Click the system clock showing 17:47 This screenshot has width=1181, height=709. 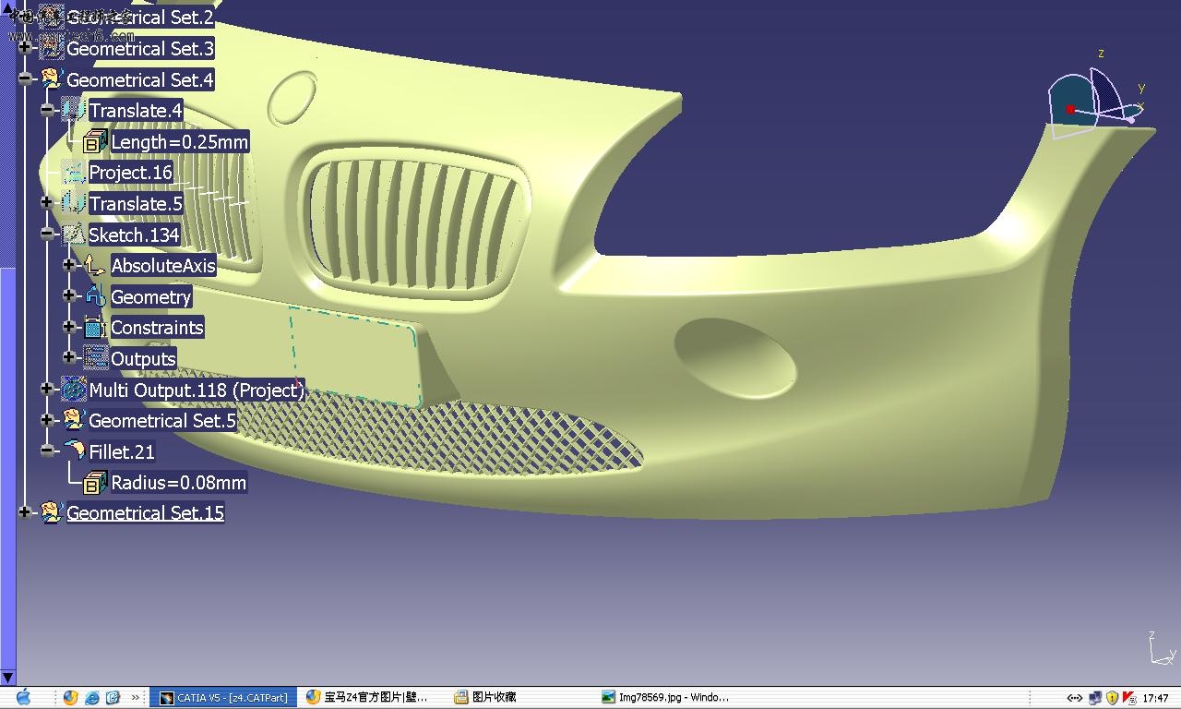[x=1156, y=698]
